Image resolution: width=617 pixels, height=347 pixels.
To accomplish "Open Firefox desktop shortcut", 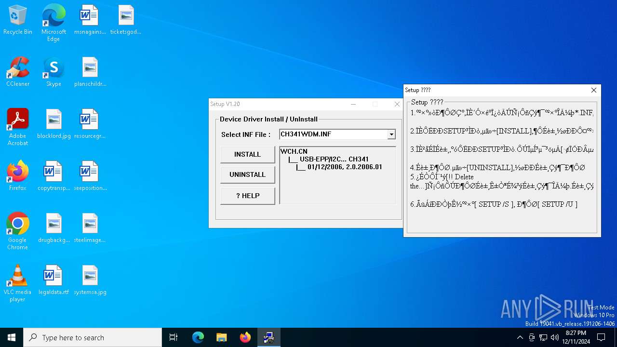I will pyautogui.click(x=18, y=176).
